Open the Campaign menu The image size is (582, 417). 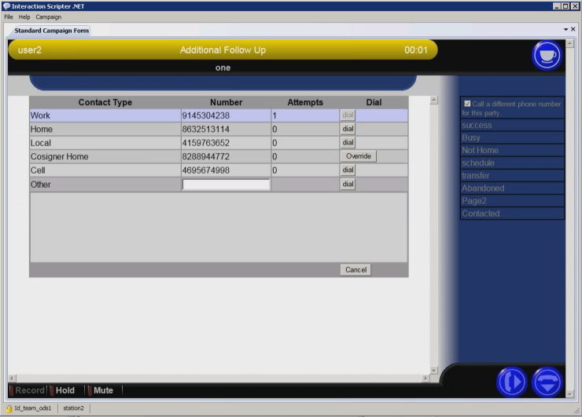(48, 16)
